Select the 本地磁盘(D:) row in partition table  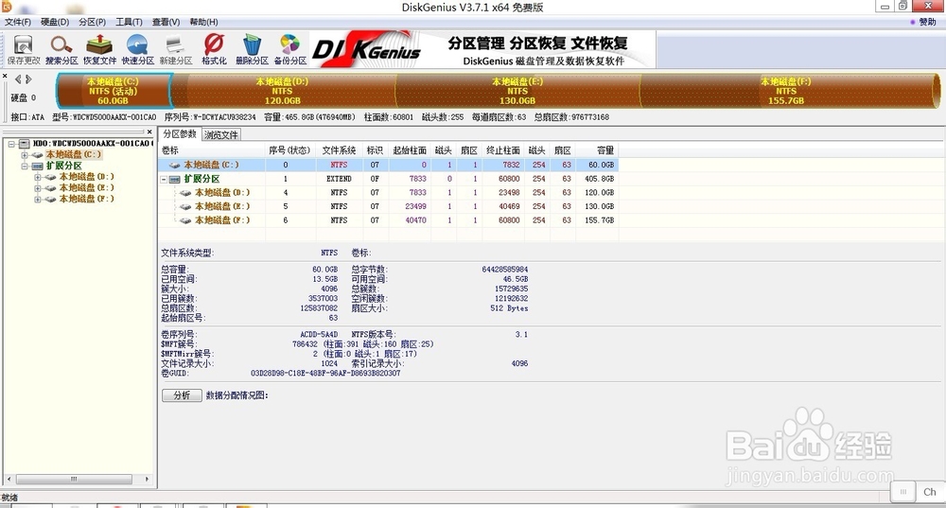coord(389,192)
